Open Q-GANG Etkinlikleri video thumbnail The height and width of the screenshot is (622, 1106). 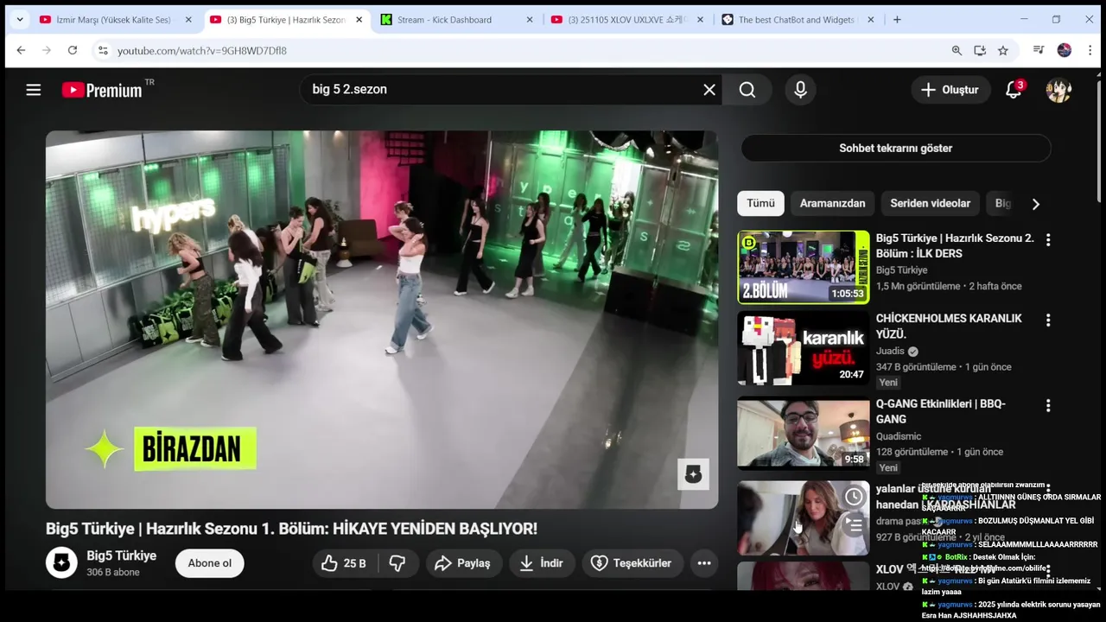[804, 434]
